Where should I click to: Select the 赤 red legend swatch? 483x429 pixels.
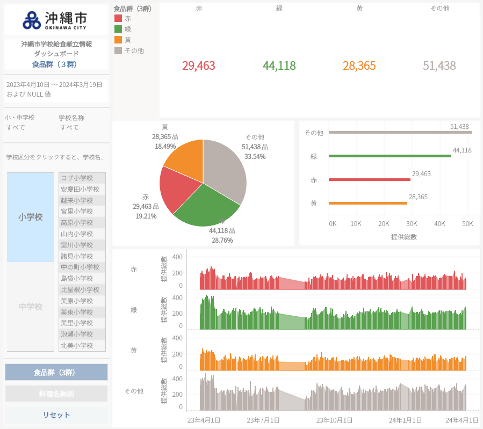118,18
